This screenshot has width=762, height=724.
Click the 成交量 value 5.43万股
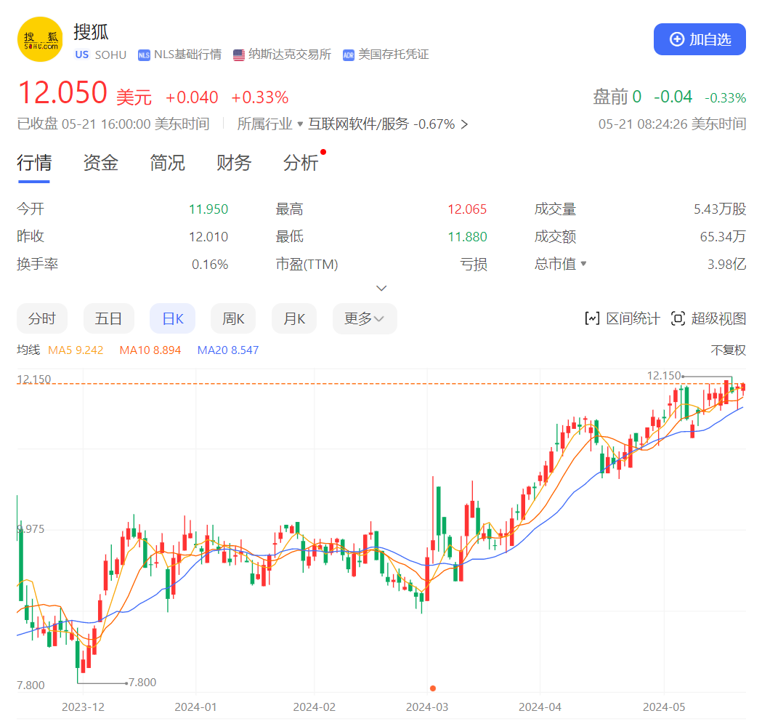tap(720, 209)
